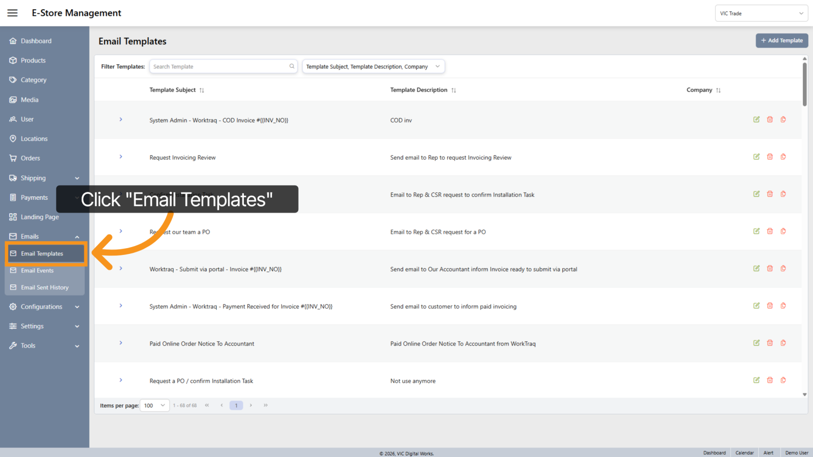Select the Orders sidebar icon

pyautogui.click(x=13, y=158)
